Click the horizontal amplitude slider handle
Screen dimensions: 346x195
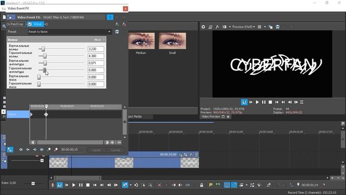(44, 70)
